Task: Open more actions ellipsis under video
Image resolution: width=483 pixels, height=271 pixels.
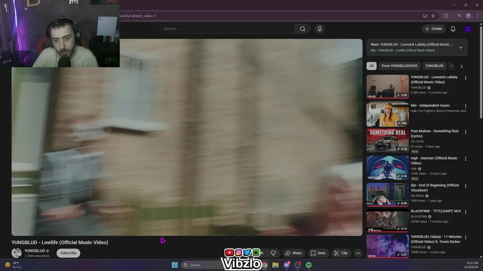Action: [x=358, y=253]
